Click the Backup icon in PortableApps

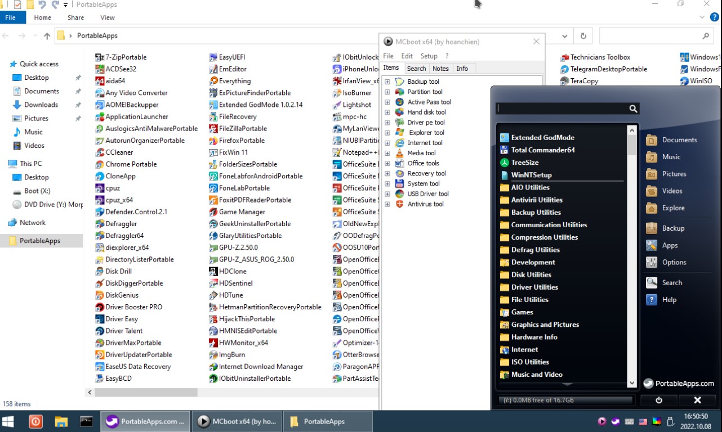point(652,228)
